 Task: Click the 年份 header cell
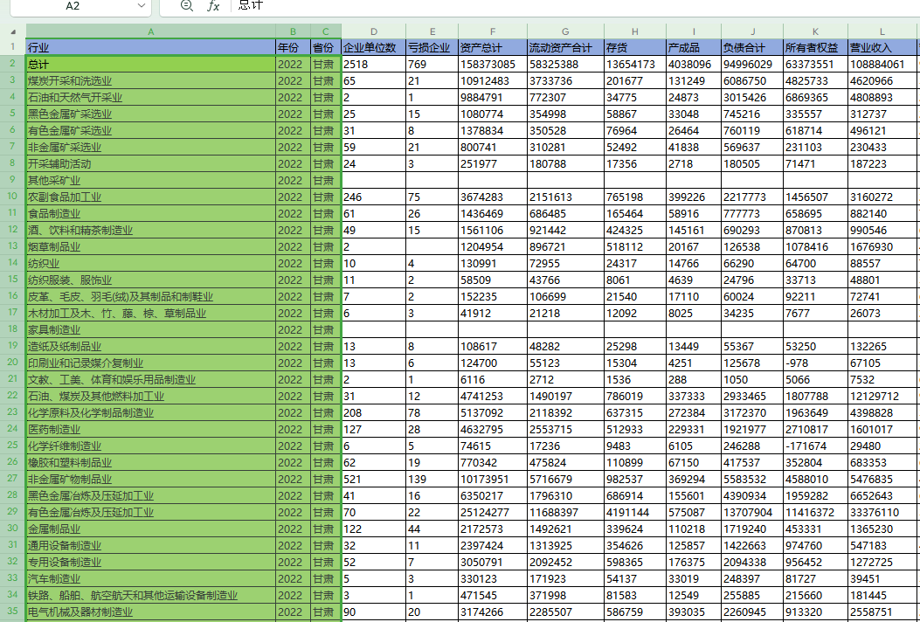[294, 47]
